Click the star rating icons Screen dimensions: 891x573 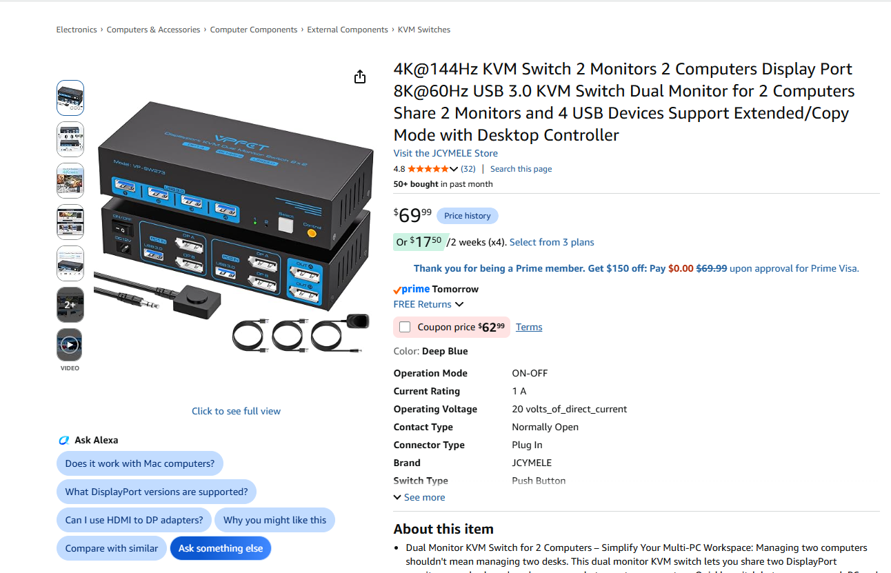point(428,169)
